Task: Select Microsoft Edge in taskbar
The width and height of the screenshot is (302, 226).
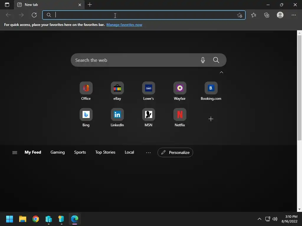Action: pos(75,219)
